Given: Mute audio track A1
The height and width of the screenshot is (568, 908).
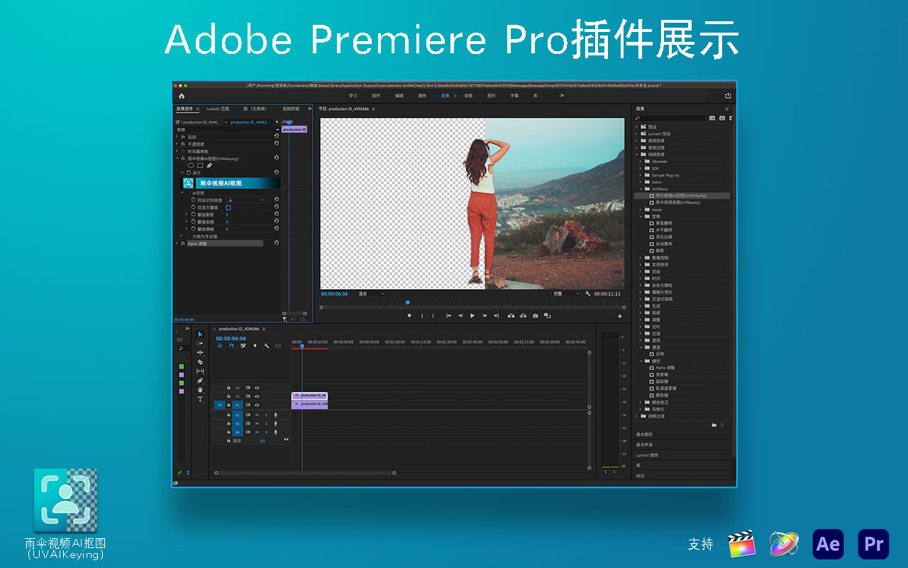Looking at the screenshot, I should 257,415.
